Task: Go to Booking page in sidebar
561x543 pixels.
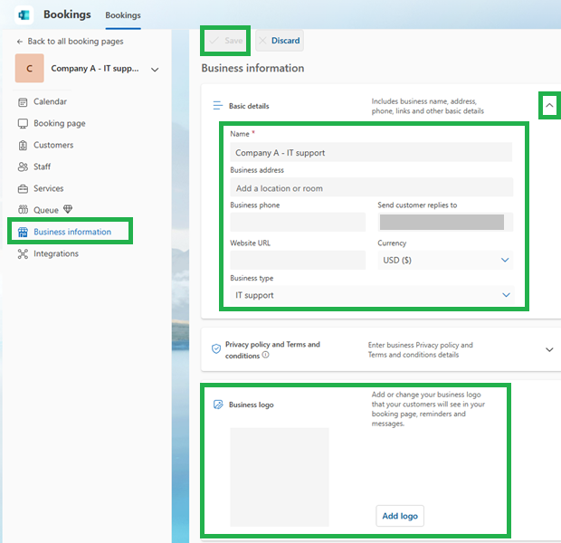Action: pos(60,123)
